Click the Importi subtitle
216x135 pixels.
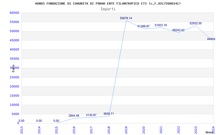click(108, 9)
